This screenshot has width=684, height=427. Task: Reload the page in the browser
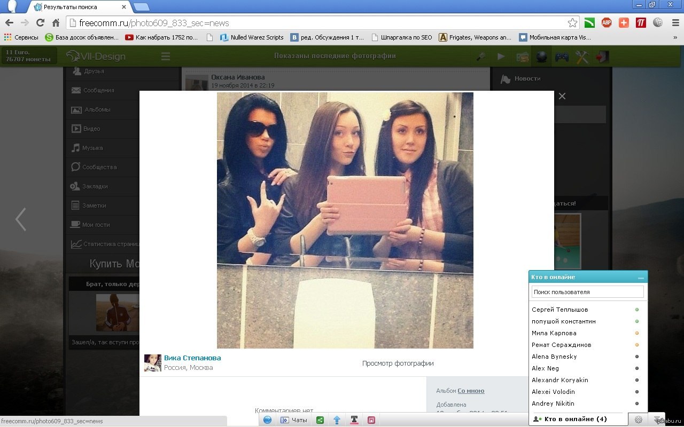40,23
